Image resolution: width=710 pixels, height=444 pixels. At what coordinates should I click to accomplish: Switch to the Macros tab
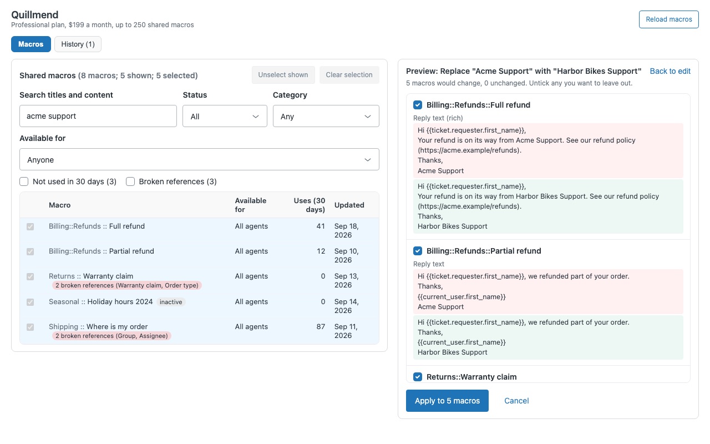point(31,44)
